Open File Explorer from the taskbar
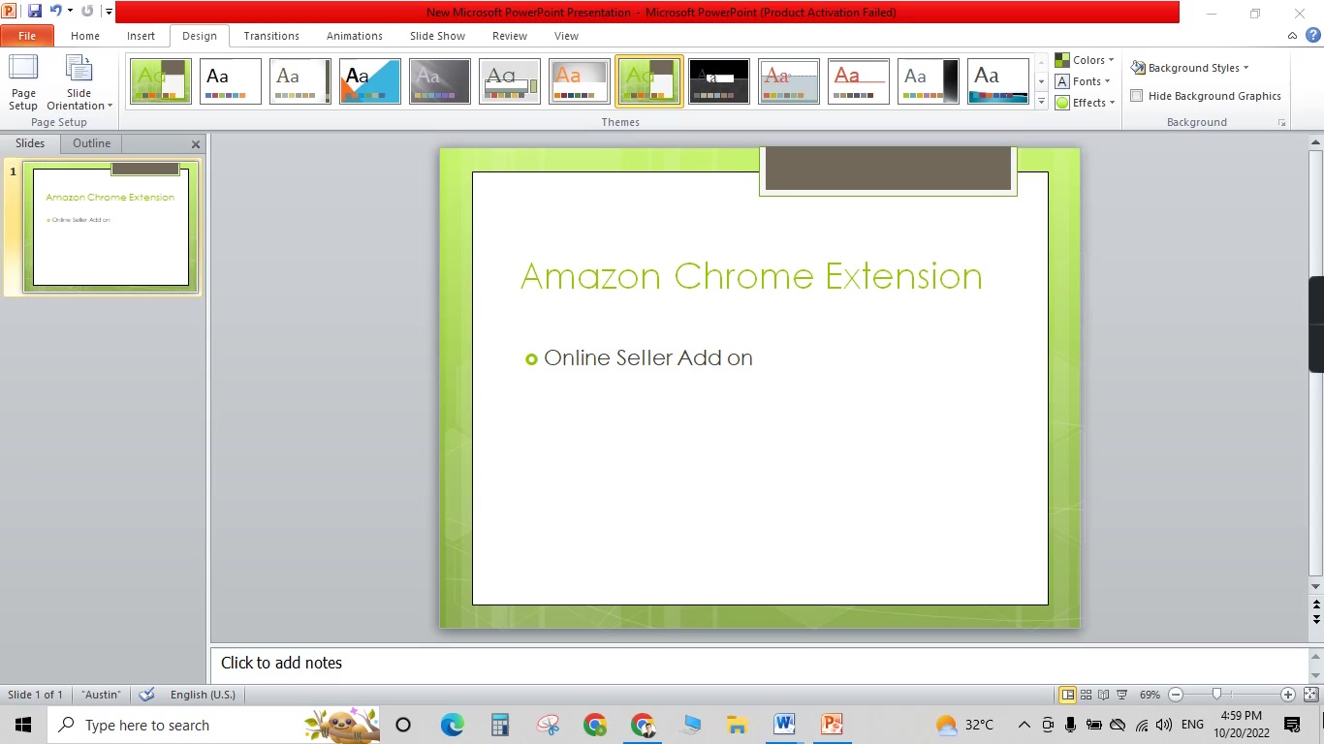1324x744 pixels. [737, 725]
